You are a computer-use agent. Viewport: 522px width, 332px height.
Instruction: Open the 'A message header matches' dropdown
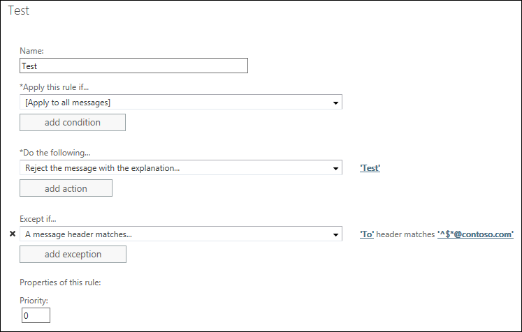pos(181,234)
